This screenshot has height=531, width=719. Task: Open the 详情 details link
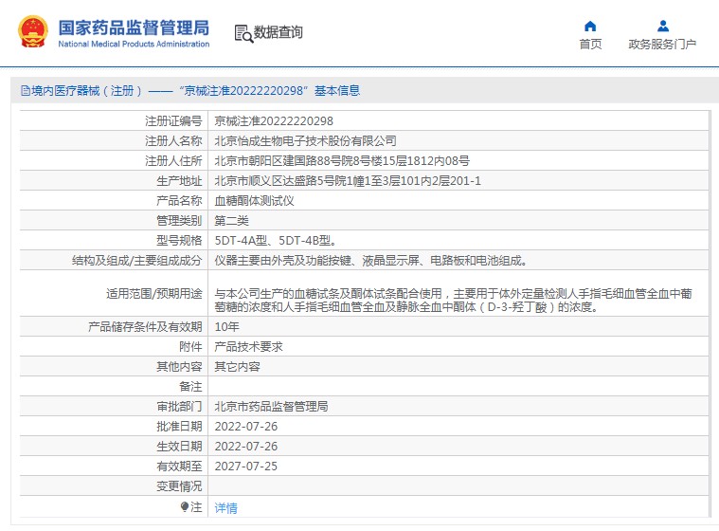click(x=225, y=507)
